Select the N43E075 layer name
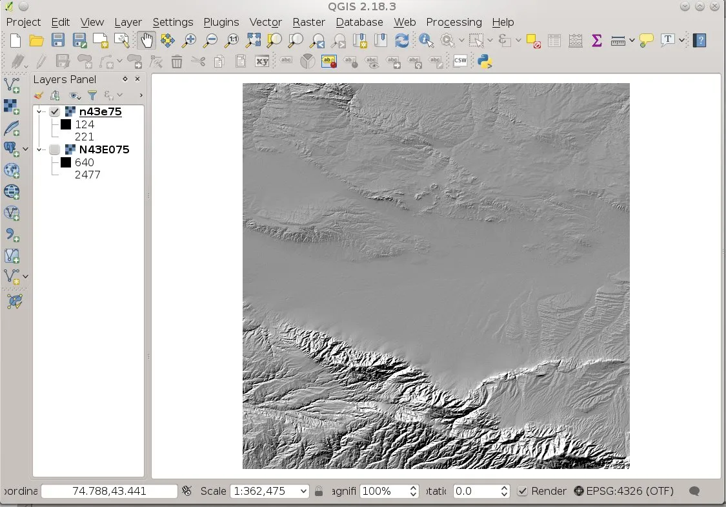 (x=104, y=149)
